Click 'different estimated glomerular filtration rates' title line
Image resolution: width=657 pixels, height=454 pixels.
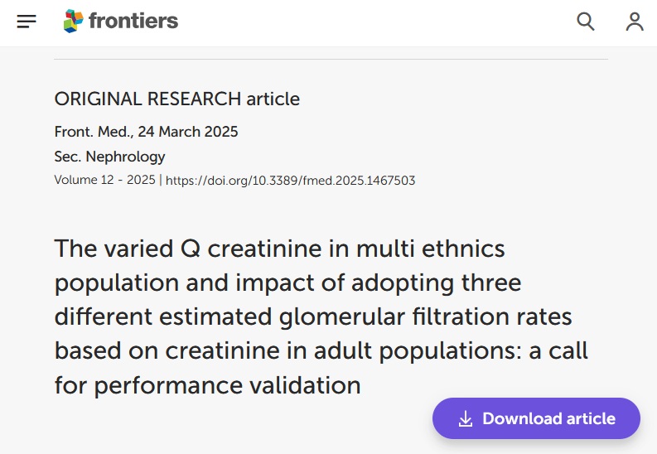click(313, 316)
